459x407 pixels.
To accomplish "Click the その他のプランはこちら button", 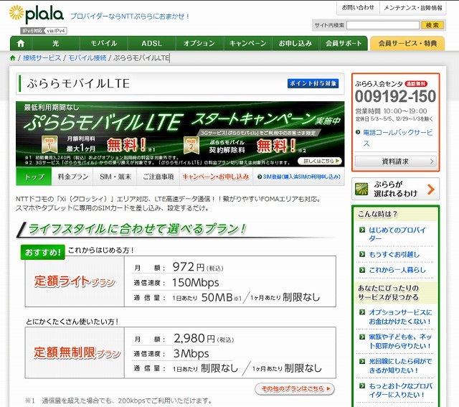I will pyautogui.click(x=295, y=388).
